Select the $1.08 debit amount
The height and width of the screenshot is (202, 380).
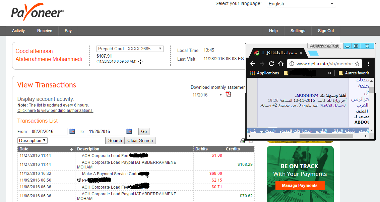[x=217, y=155]
